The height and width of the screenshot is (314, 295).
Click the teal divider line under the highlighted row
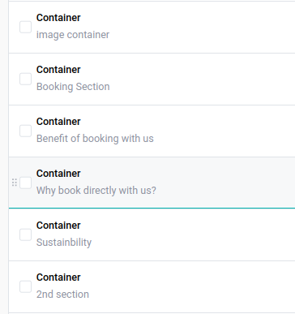[x=152, y=209]
